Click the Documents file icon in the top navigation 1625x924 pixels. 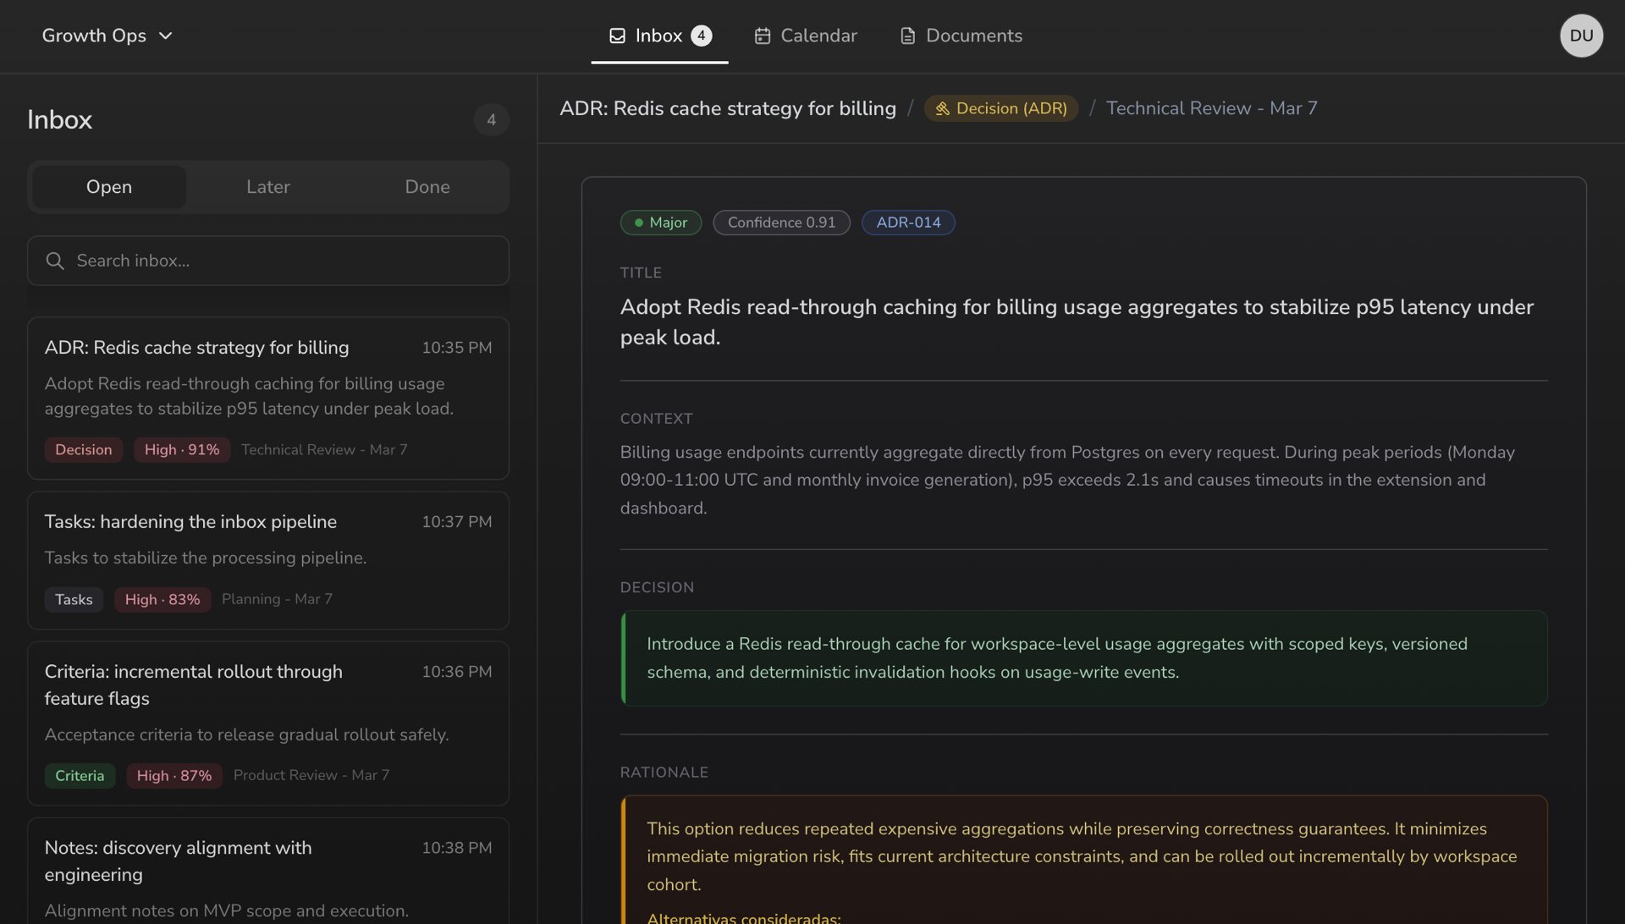907,36
